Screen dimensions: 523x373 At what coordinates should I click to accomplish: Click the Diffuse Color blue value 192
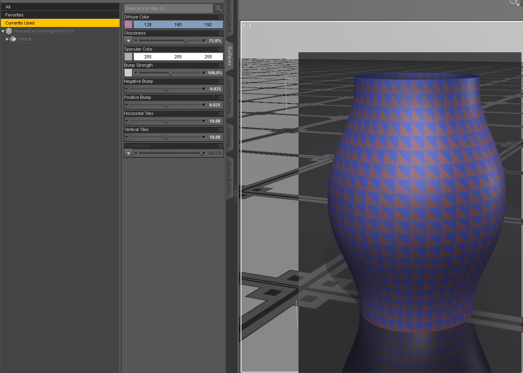[208, 25]
